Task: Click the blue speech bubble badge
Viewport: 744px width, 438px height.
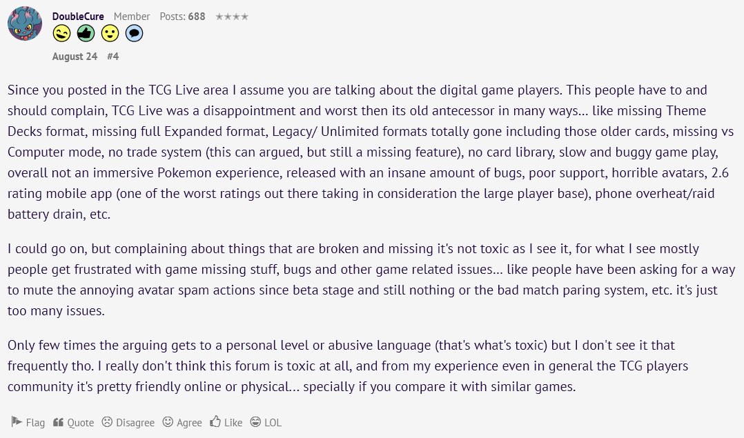Action: [x=135, y=33]
